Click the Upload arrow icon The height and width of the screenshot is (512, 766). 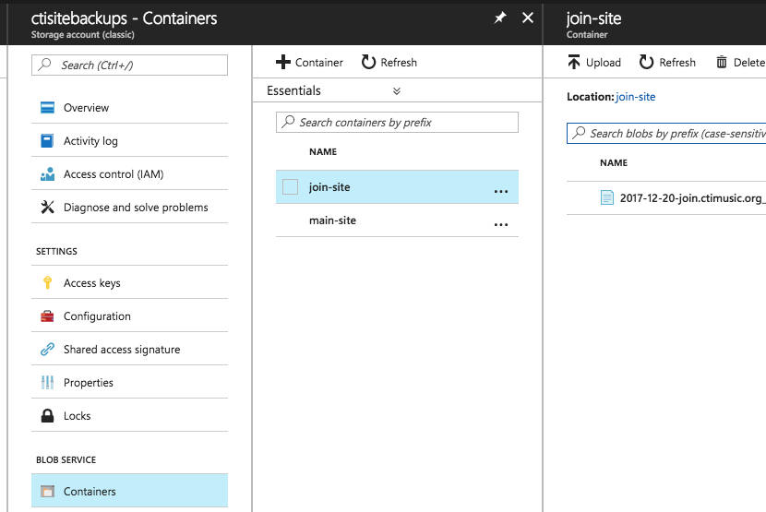574,62
